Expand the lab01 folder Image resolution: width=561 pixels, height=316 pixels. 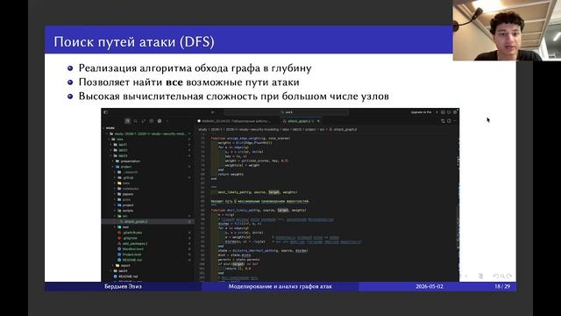tap(111, 145)
